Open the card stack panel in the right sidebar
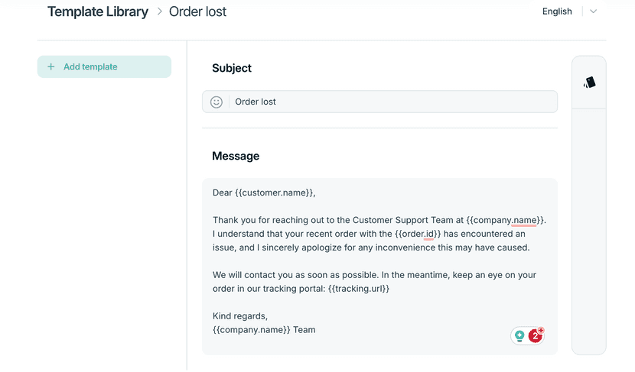The image size is (635, 372). (589, 82)
